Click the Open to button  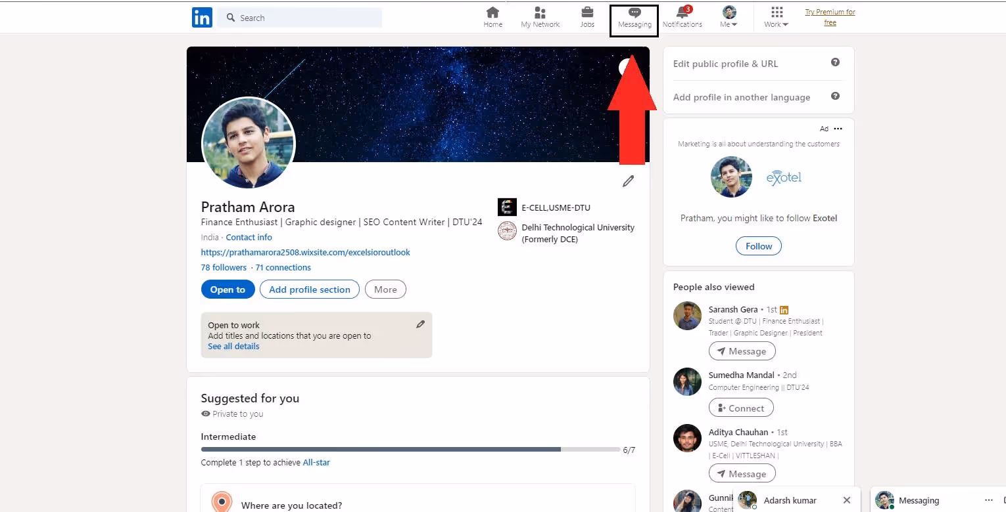coord(228,289)
